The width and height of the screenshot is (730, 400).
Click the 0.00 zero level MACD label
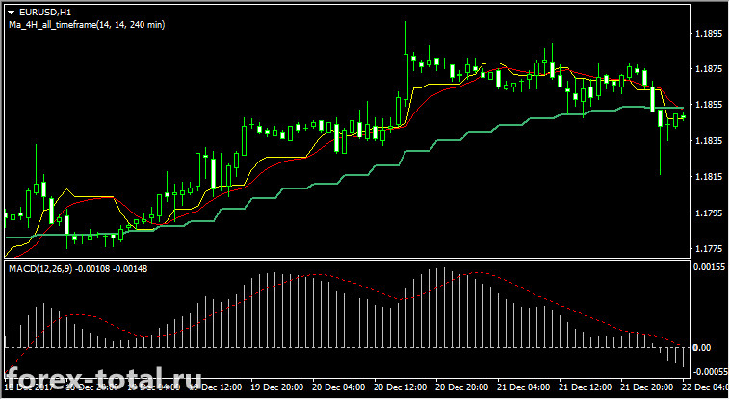702,347
